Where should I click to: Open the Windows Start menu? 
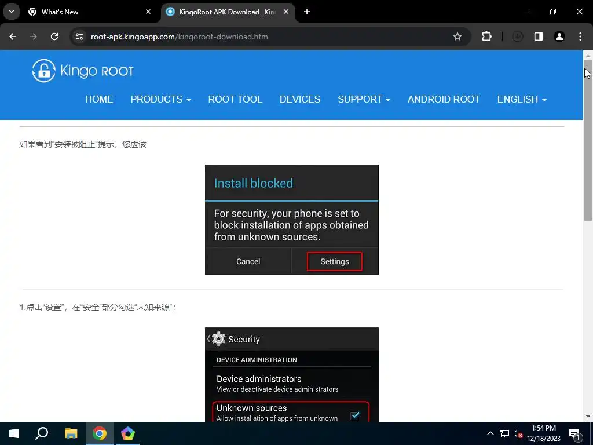tap(14, 433)
